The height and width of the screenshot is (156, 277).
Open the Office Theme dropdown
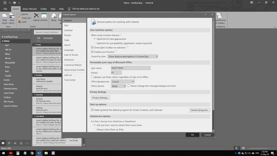click(118, 86)
